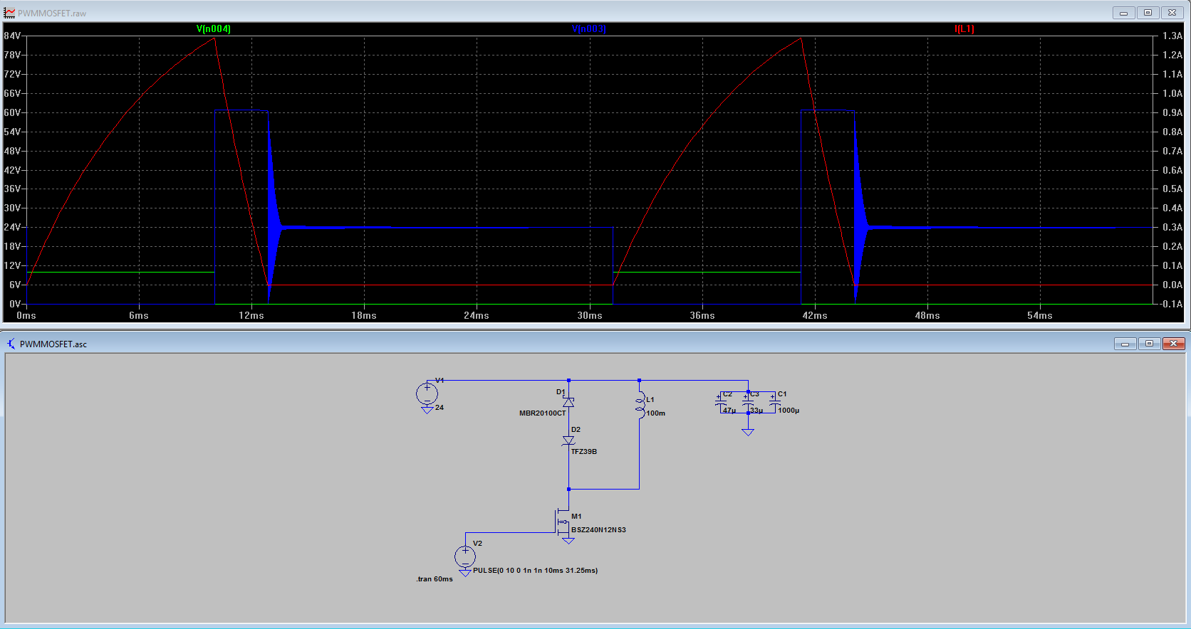This screenshot has height=629, width=1191.
Task: Select the C3 capacitor symbol
Action: click(748, 403)
